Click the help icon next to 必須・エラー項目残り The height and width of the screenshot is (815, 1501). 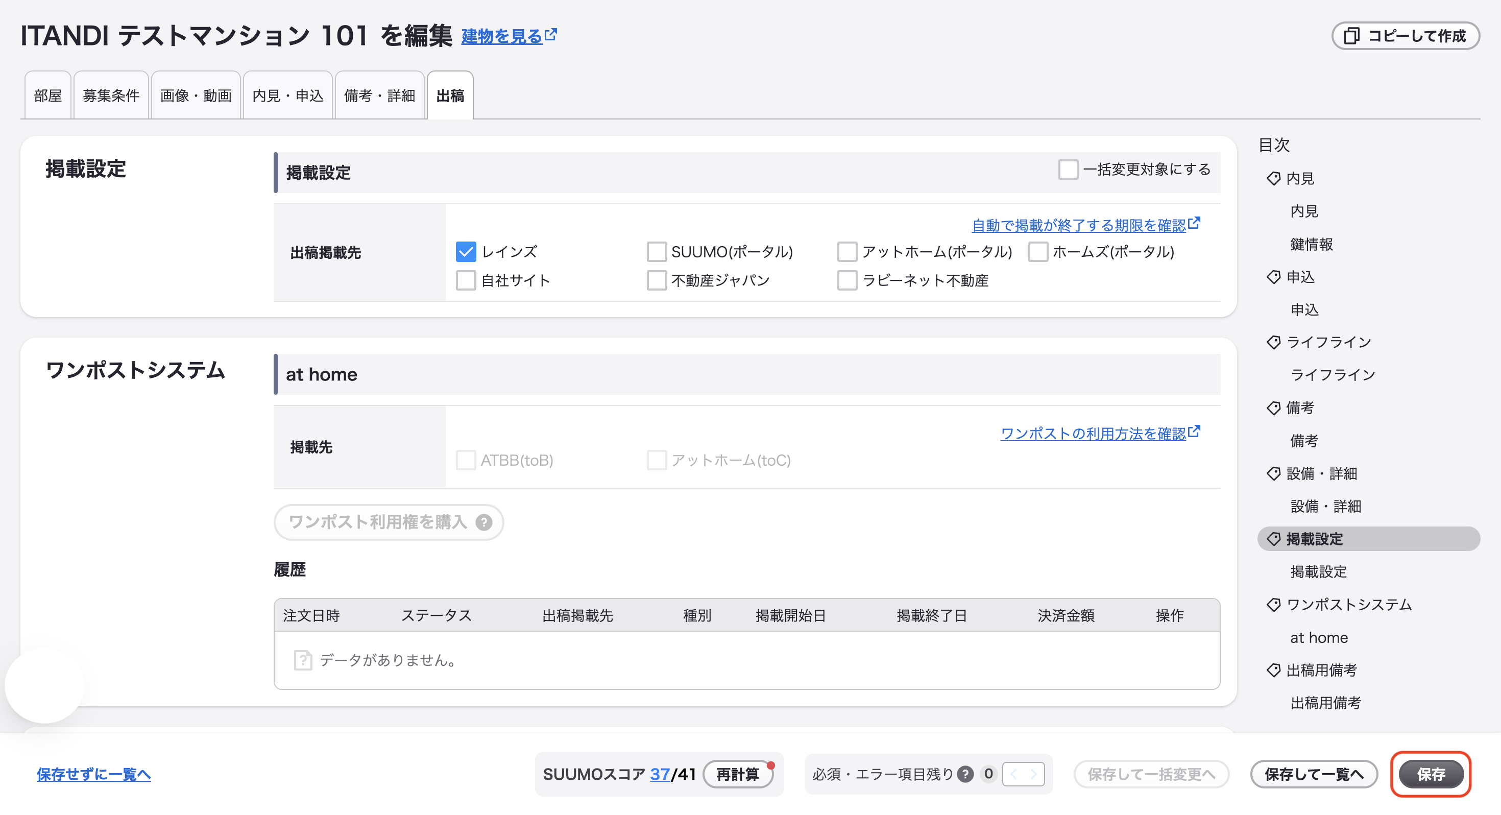(x=965, y=774)
